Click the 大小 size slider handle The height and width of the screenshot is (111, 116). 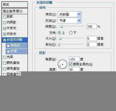click(60, 38)
